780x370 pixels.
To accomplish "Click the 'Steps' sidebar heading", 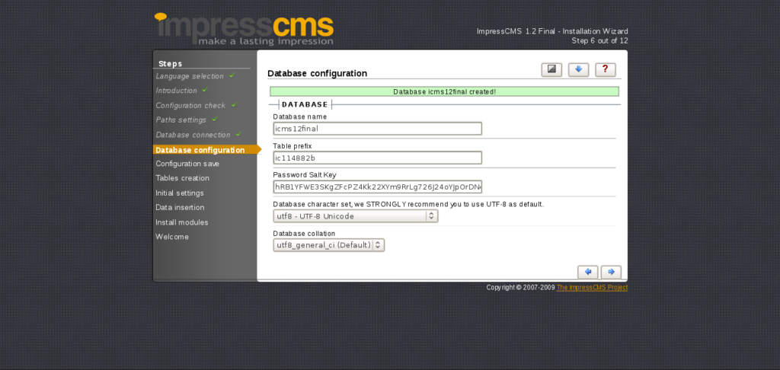I will pyautogui.click(x=170, y=64).
